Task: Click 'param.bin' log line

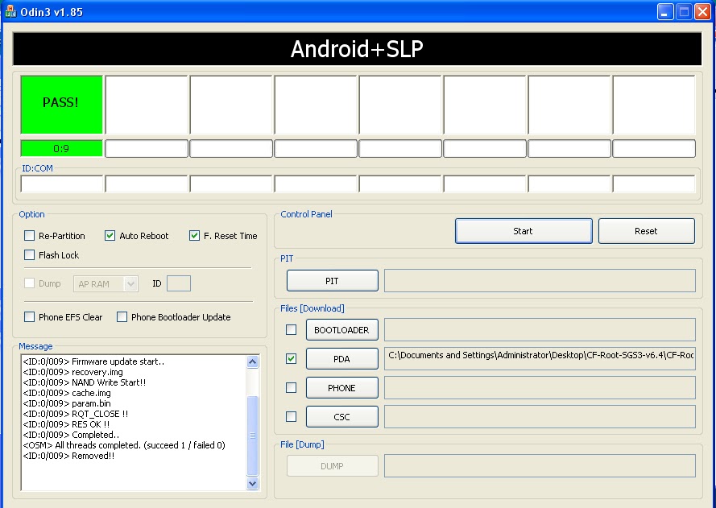Action: (x=67, y=403)
